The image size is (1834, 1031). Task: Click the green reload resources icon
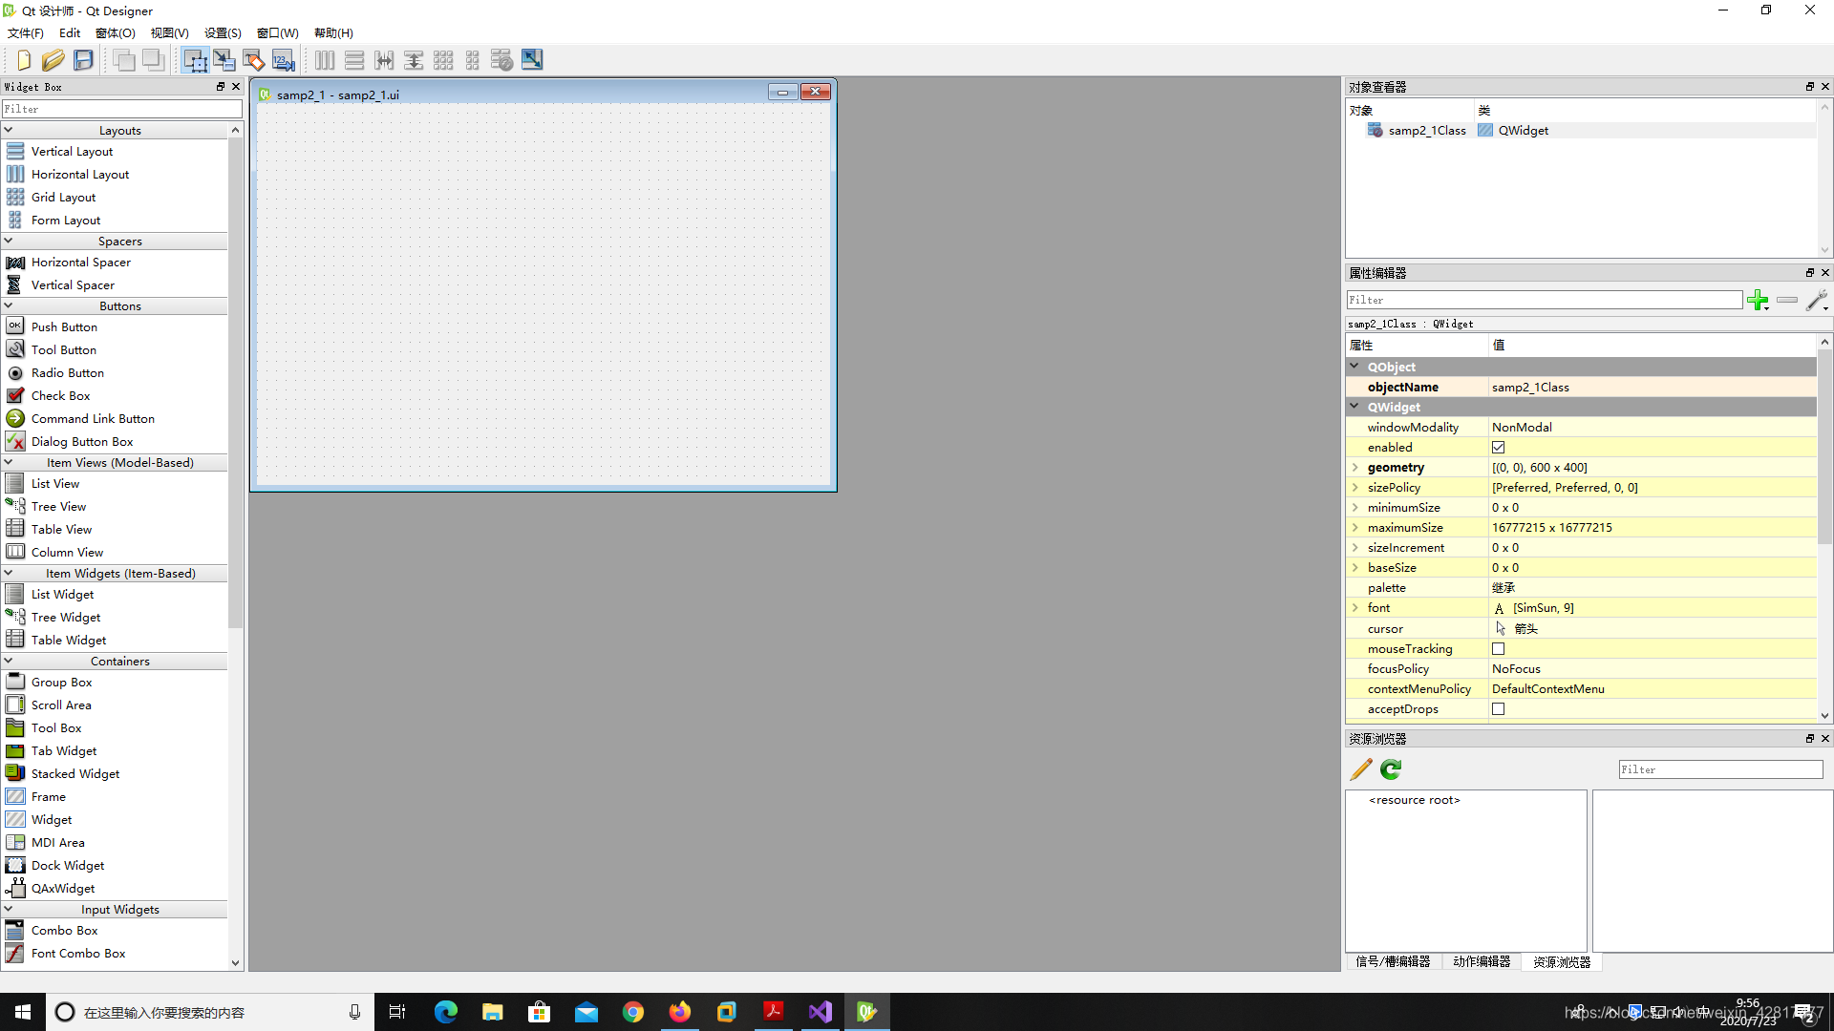pyautogui.click(x=1391, y=769)
